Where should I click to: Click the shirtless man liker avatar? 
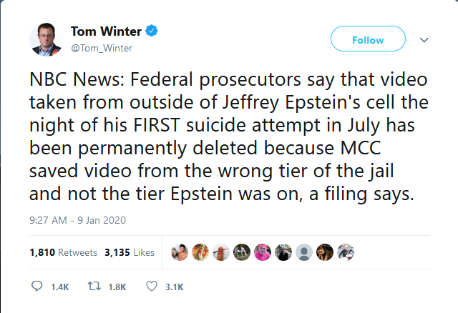click(179, 252)
